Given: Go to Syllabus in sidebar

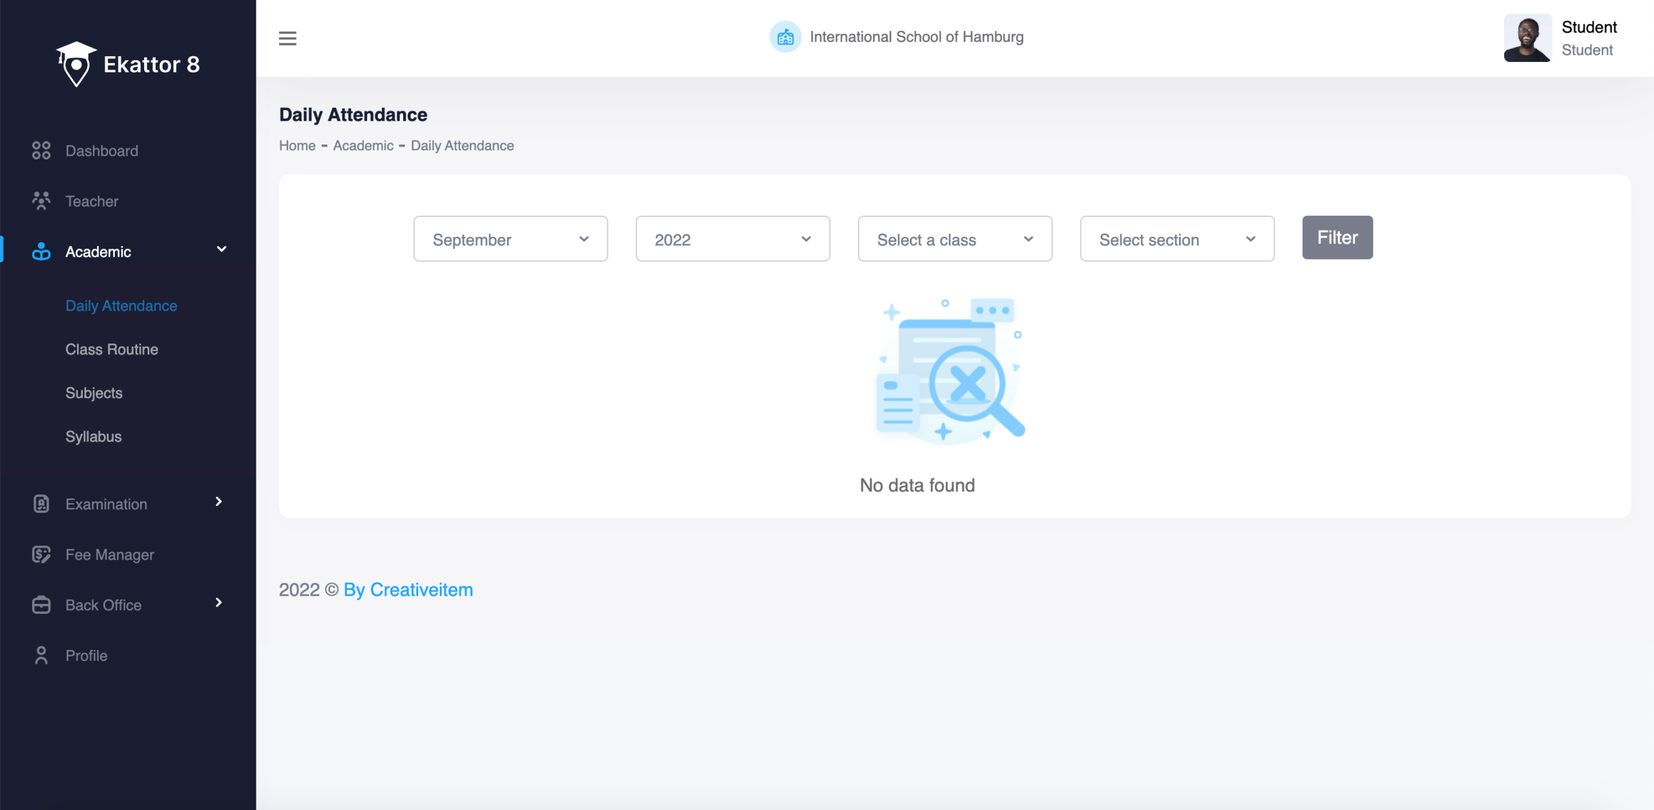Looking at the screenshot, I should click(93, 436).
